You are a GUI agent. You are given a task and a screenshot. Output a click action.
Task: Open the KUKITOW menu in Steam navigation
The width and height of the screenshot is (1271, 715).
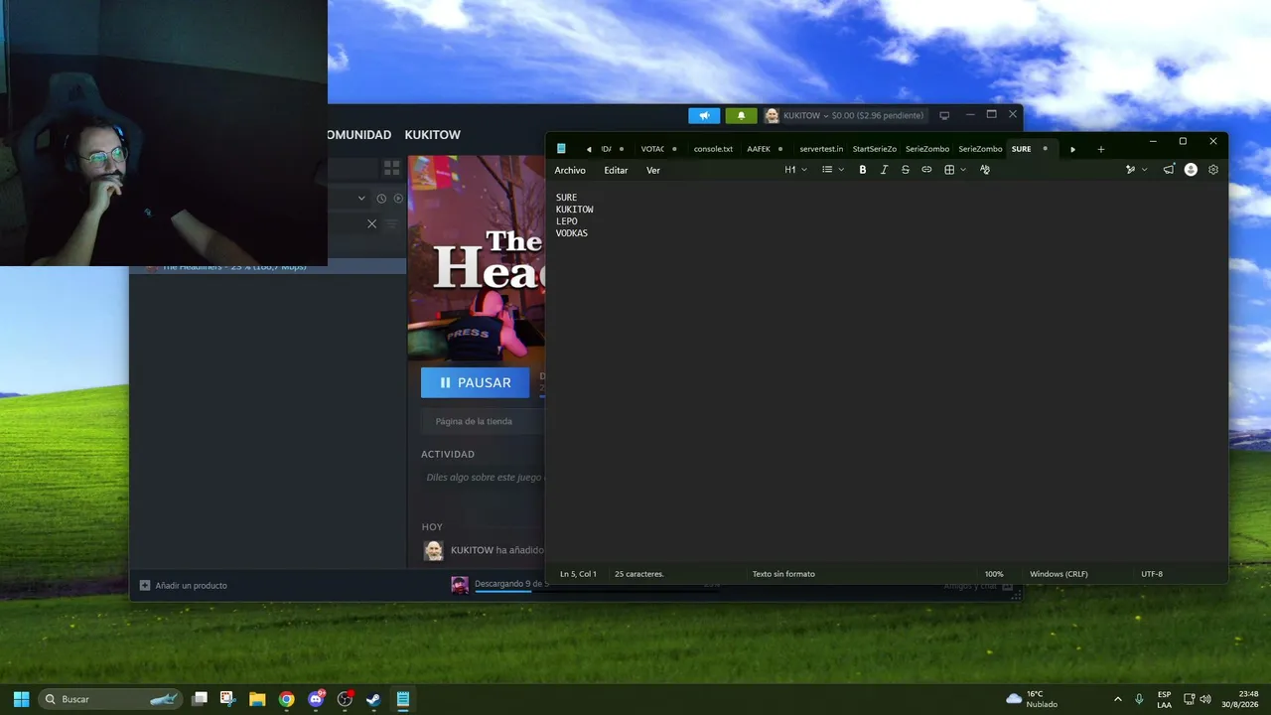click(433, 135)
